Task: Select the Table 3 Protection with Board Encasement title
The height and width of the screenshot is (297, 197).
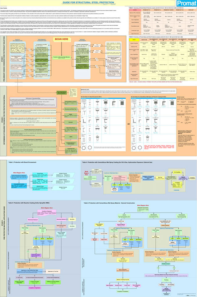Action: coord(22,162)
